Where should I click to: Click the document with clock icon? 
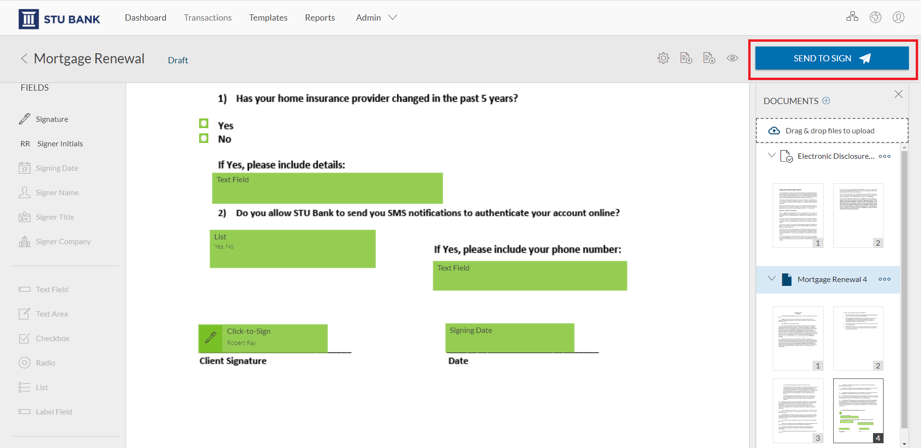tap(709, 58)
